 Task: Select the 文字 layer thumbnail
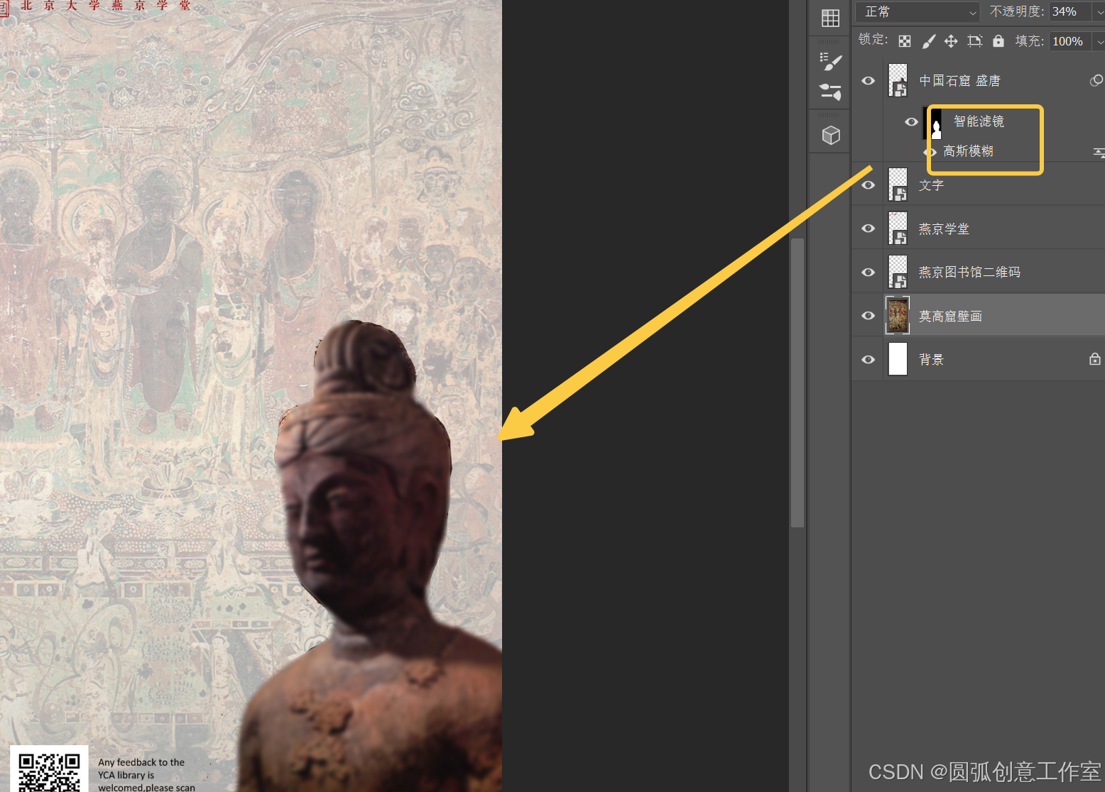898,185
